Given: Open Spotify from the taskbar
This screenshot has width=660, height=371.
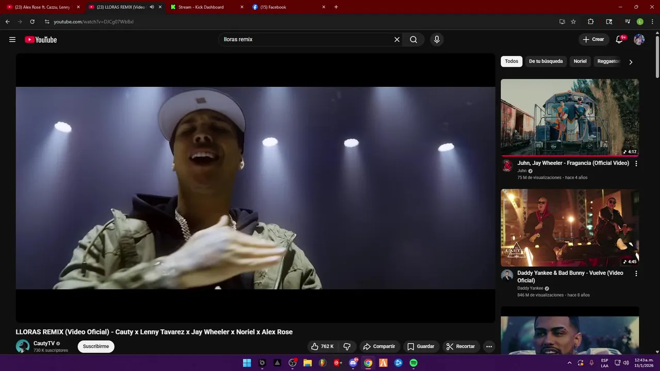Looking at the screenshot, I should click(x=414, y=363).
